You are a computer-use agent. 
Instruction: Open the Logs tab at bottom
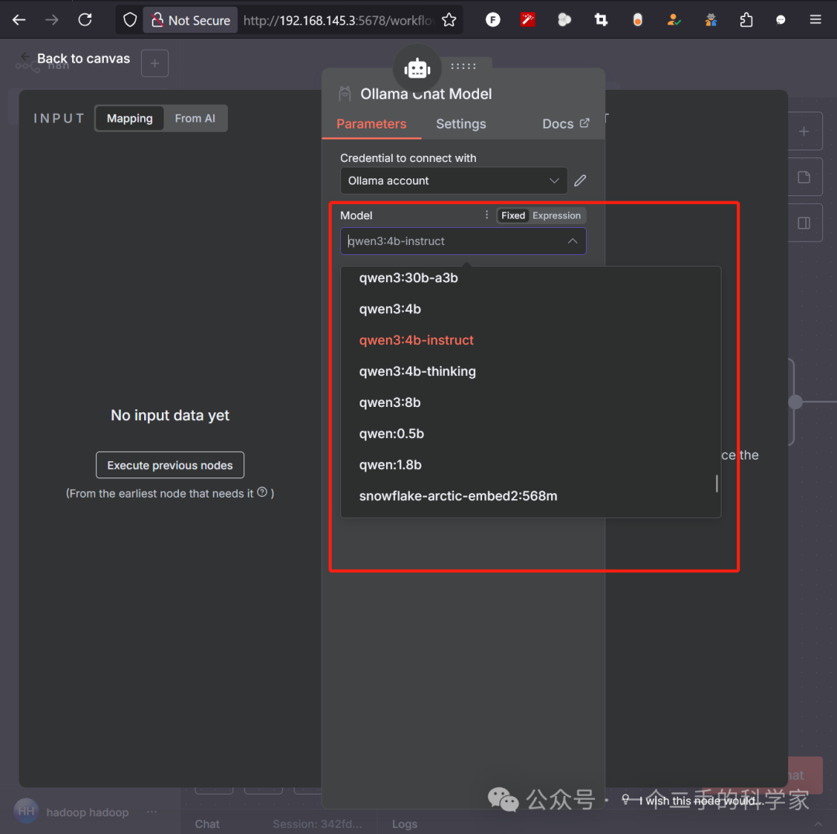405,824
